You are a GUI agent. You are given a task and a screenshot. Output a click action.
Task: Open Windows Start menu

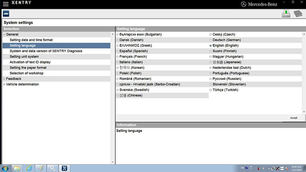pos(5,168)
